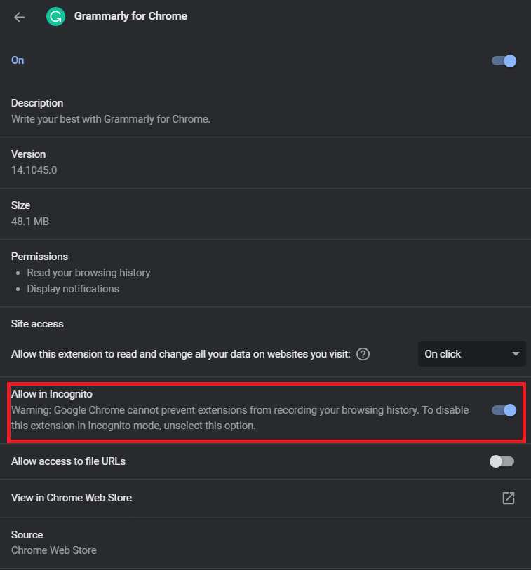Click the Source Chrome Web Store value

click(x=54, y=550)
